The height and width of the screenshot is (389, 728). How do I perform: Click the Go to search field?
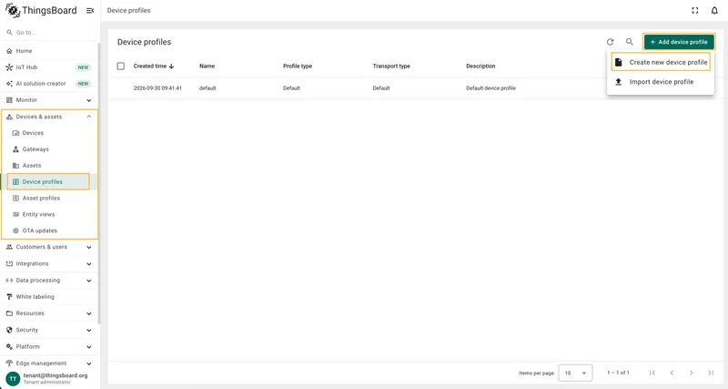click(50, 33)
